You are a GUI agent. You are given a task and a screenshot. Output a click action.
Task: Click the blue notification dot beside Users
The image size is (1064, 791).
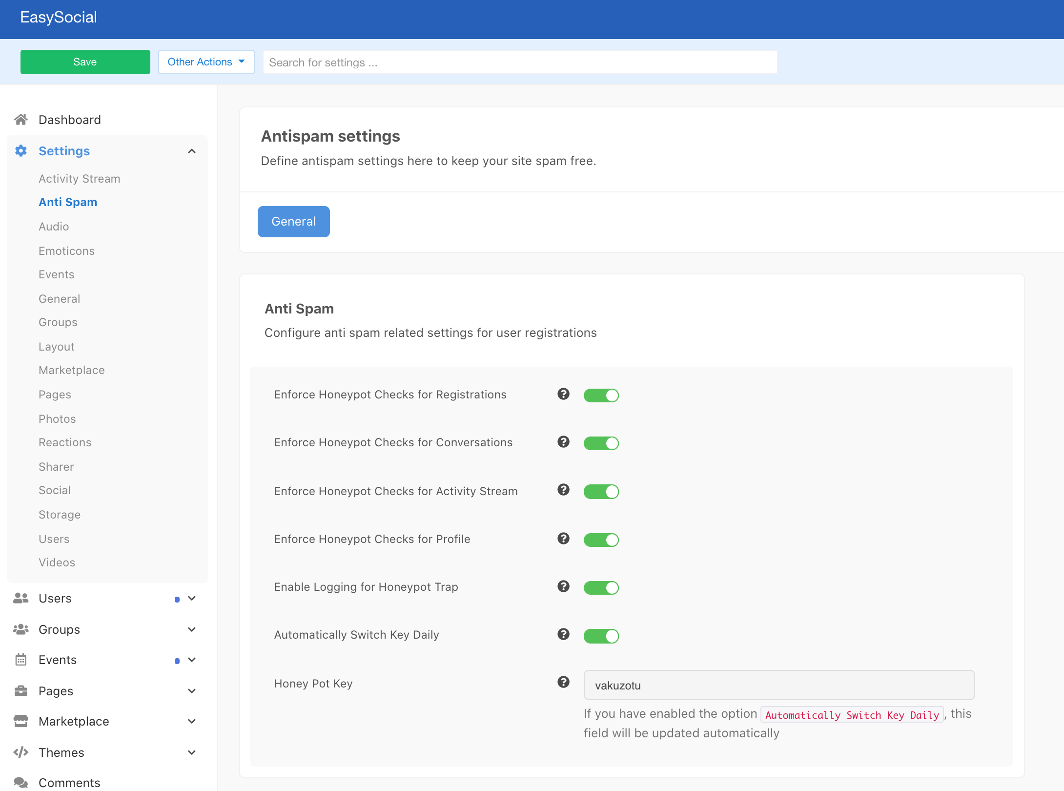(x=177, y=599)
